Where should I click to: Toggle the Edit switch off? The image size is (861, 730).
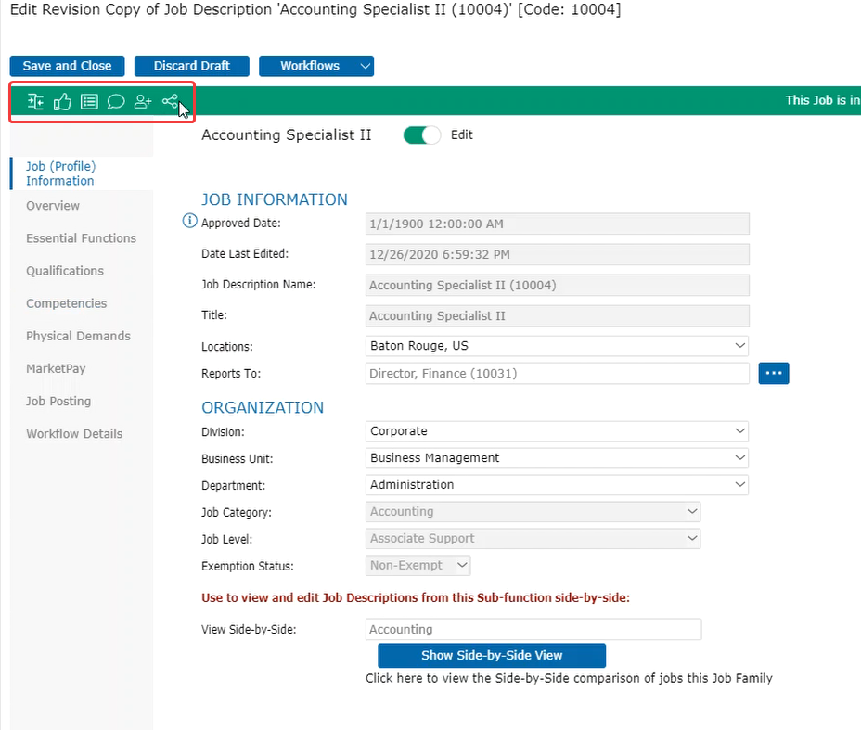422,135
